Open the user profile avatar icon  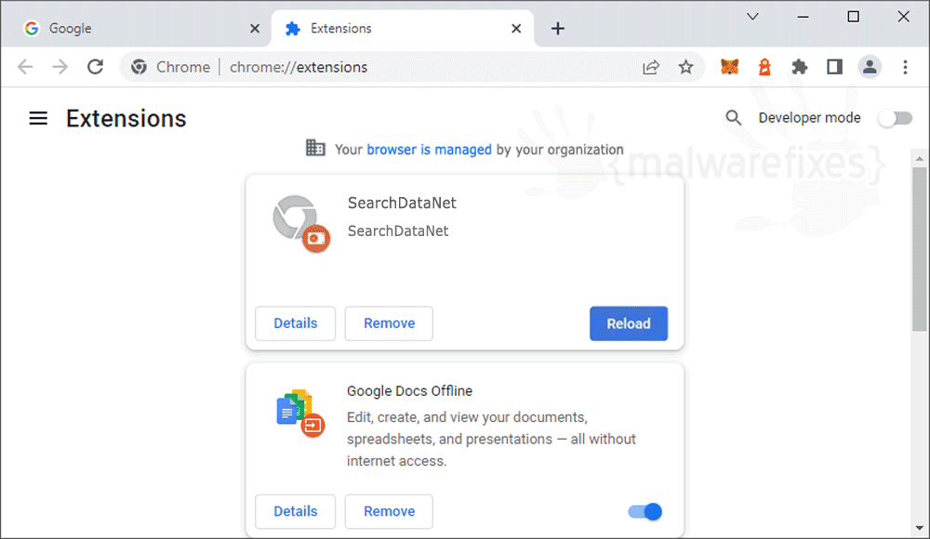870,67
